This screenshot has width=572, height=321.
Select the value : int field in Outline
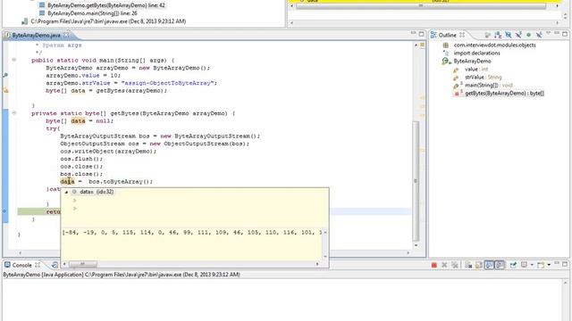(x=476, y=70)
